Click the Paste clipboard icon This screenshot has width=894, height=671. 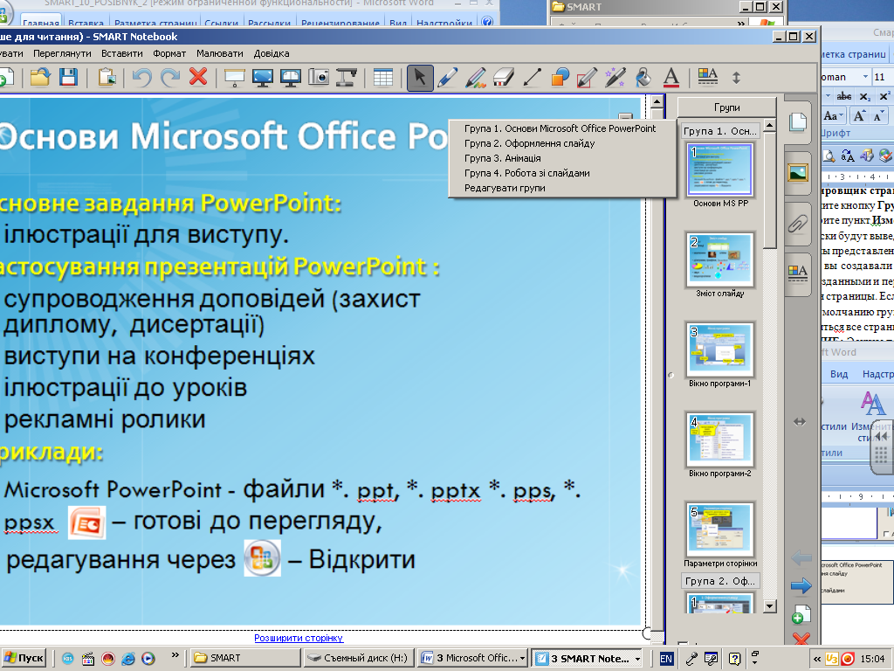107,77
